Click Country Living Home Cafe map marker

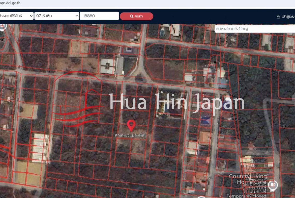pyautogui.click(x=273, y=185)
